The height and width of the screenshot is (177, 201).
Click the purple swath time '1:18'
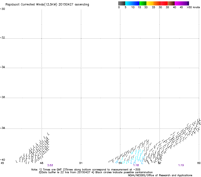[136, 165]
